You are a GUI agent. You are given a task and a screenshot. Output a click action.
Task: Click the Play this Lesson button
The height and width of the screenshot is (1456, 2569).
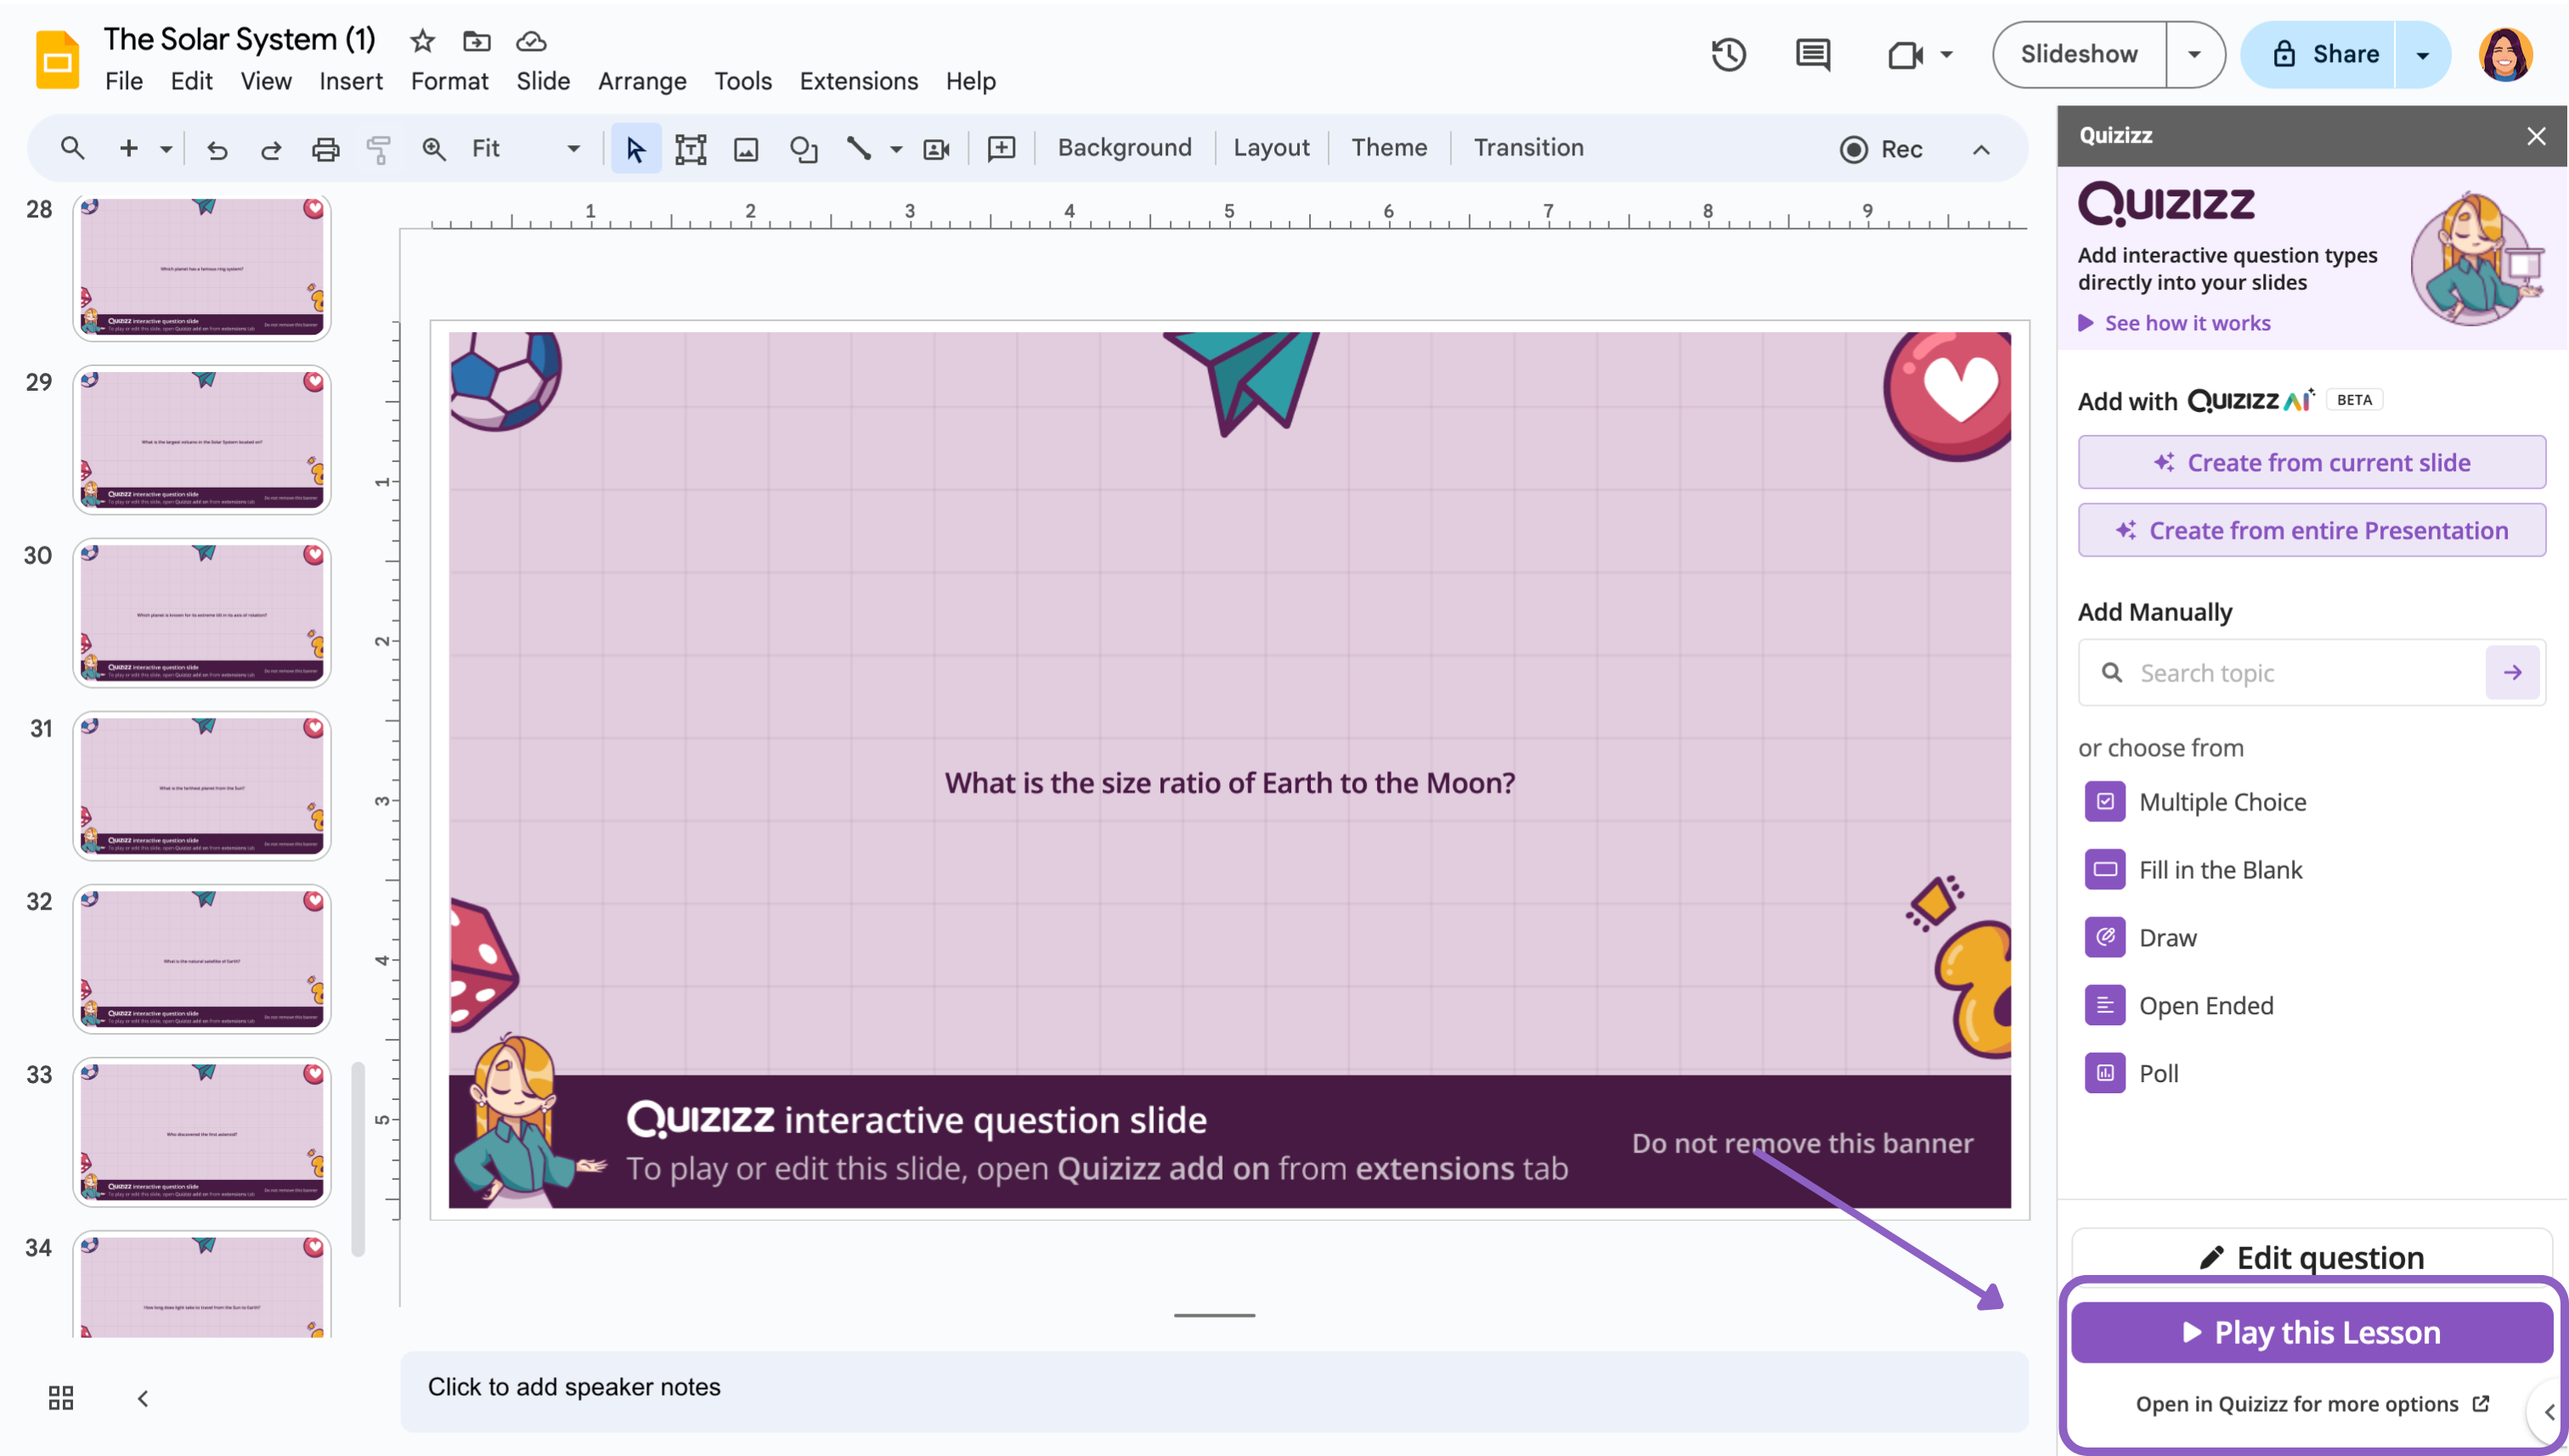coord(2311,1332)
